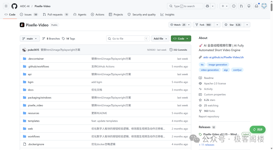
Task: Open the Pull requests tab
Action: (x=56, y=14)
